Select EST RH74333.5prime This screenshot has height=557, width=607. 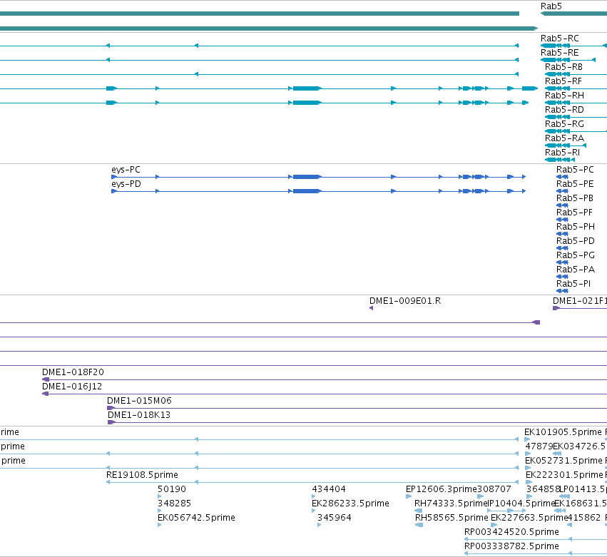(450, 504)
